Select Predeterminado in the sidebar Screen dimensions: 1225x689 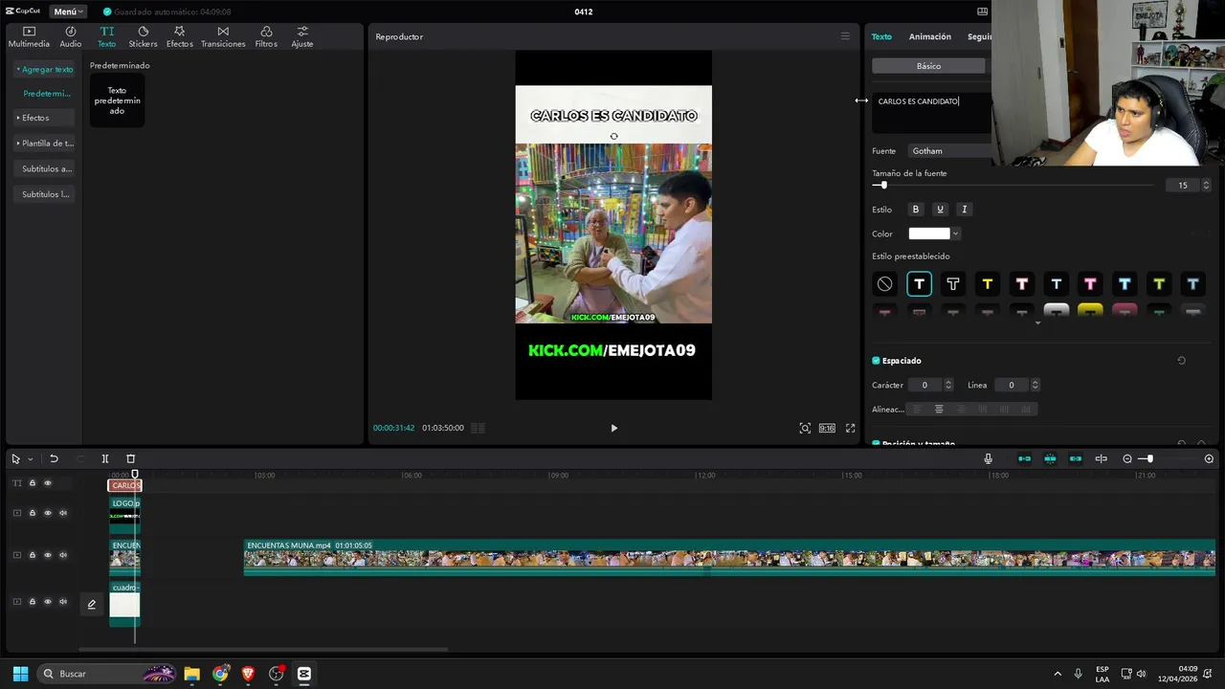[x=47, y=94]
